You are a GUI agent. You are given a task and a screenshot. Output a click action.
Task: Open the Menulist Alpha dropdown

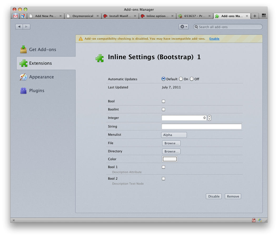click(x=174, y=135)
